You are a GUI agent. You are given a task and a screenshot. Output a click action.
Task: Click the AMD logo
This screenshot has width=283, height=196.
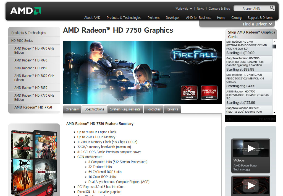click(x=26, y=11)
